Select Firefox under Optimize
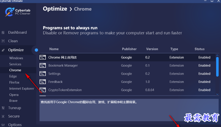The width and height of the screenshot is (221, 127). point(14,82)
